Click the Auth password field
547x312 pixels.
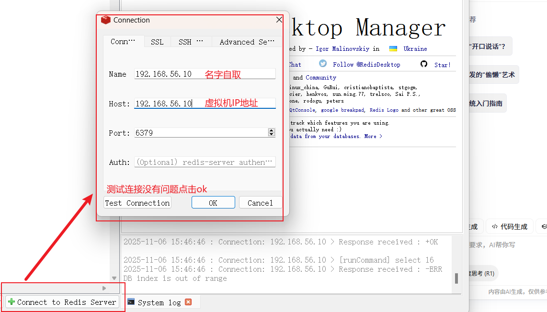pos(205,162)
